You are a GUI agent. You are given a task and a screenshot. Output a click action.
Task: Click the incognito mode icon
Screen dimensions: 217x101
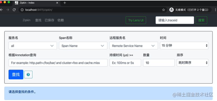coord(172,10)
